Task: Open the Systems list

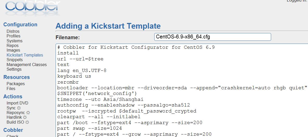Action: point(15,41)
